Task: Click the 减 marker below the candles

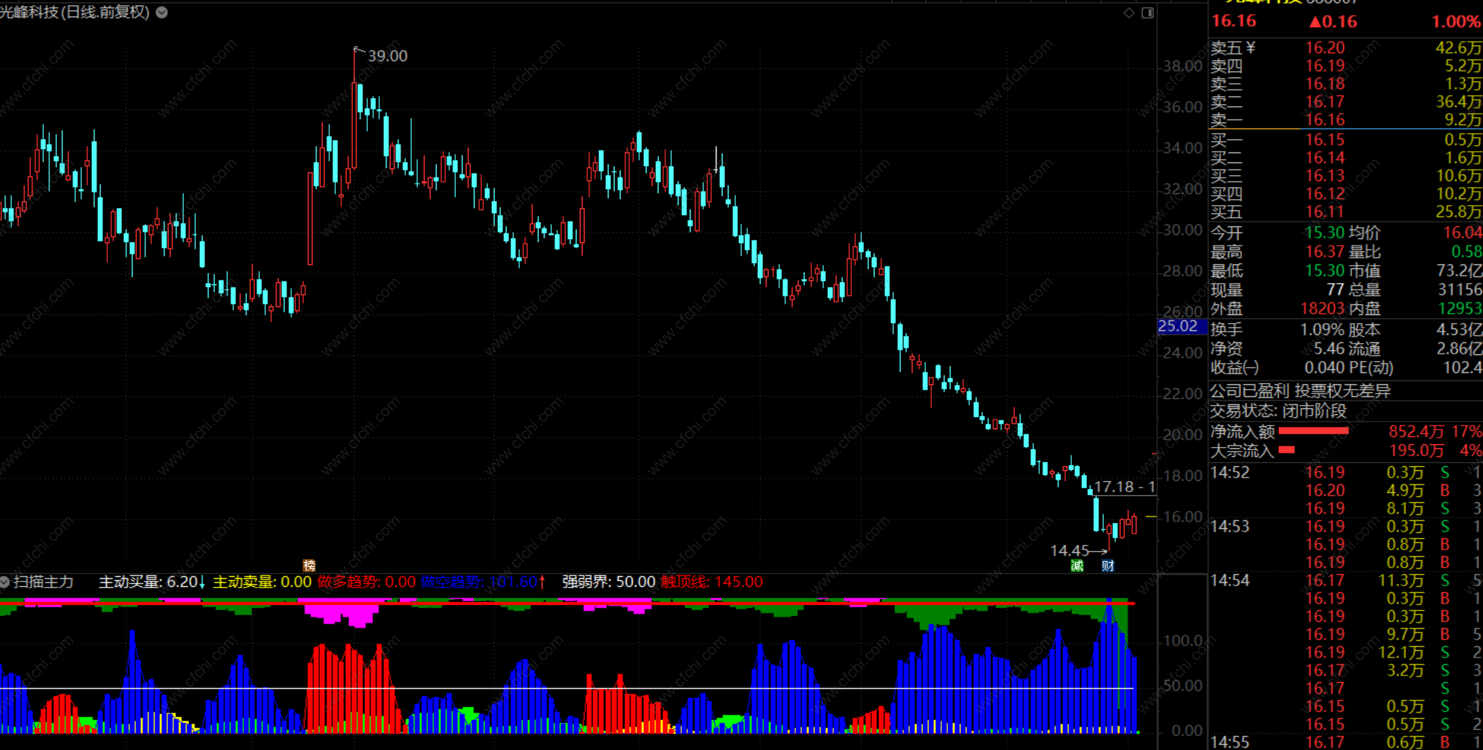Action: click(1077, 565)
